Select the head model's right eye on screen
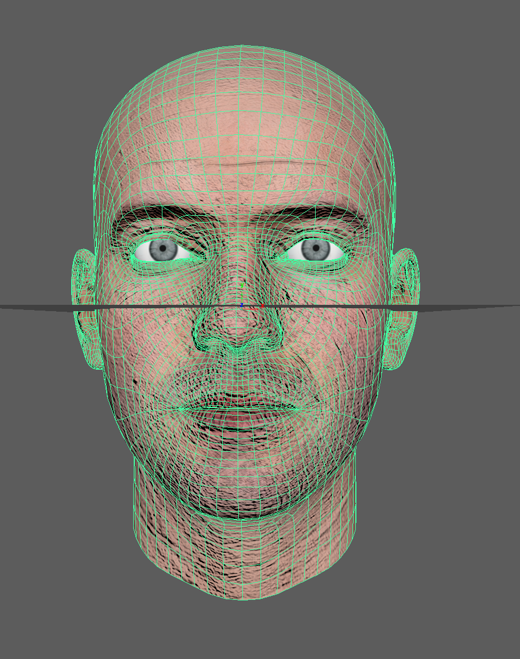Image resolution: width=520 pixels, height=659 pixels. [315, 250]
